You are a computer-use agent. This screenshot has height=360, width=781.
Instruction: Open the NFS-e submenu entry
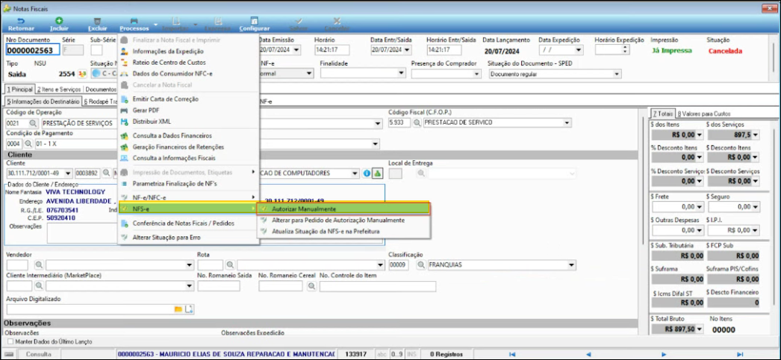tap(188, 209)
